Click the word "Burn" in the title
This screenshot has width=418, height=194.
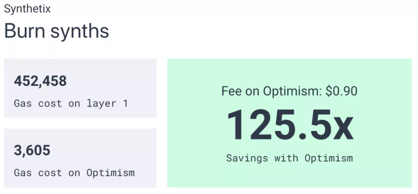click(24, 31)
